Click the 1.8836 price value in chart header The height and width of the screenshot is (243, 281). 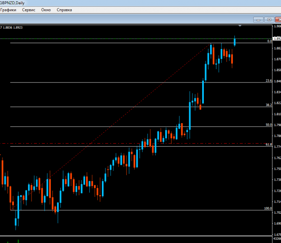point(8,28)
